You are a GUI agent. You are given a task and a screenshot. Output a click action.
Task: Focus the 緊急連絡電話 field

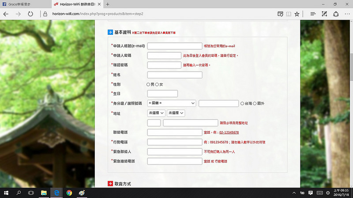175,161
